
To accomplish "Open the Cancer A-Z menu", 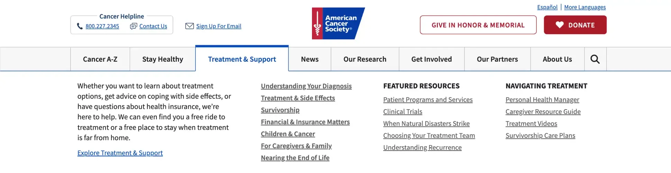I will 100,59.
